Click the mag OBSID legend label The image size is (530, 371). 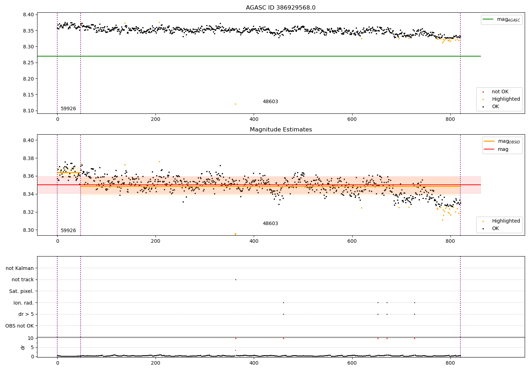click(509, 141)
